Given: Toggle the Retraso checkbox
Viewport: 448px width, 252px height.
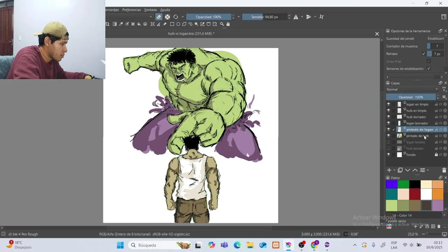Looking at the screenshot, I should click(423, 54).
